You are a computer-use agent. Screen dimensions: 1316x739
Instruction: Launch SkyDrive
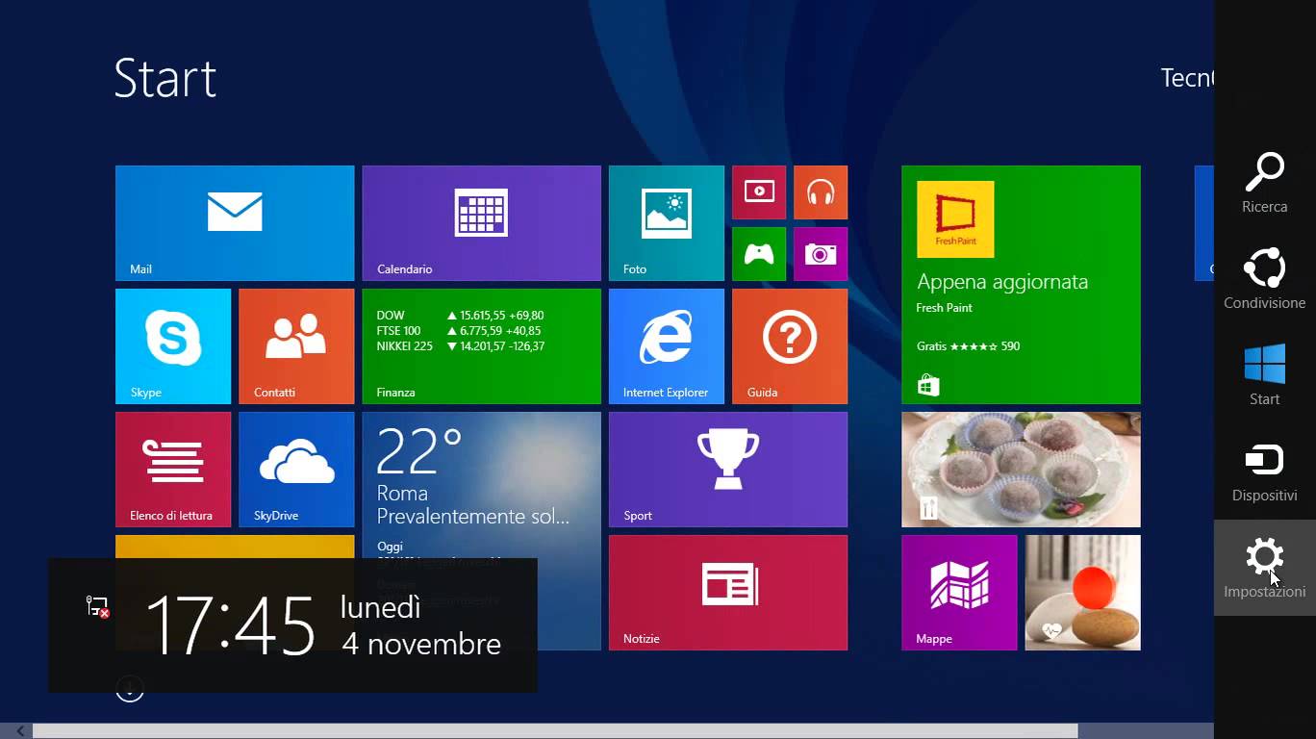point(295,469)
